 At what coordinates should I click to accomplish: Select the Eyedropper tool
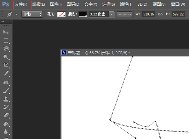(x=6, y=73)
